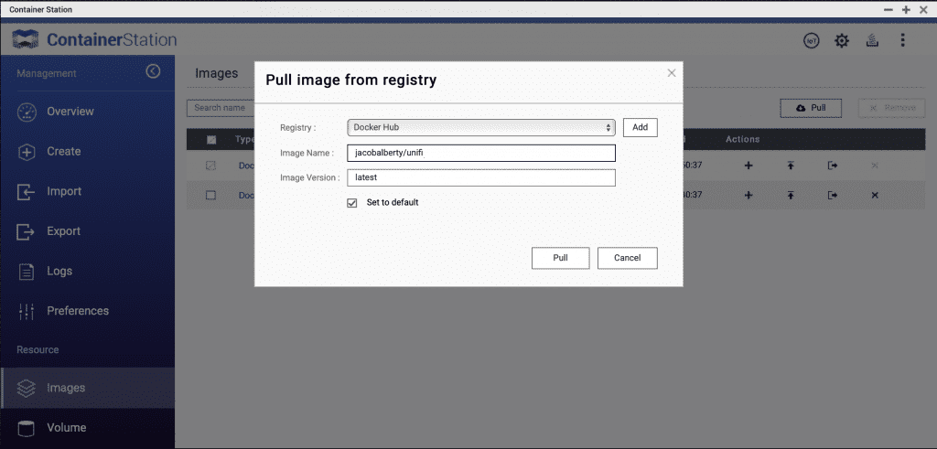Image resolution: width=937 pixels, height=449 pixels.
Task: Expand the Registry dropdown showing Docker Hub
Action: click(481, 127)
